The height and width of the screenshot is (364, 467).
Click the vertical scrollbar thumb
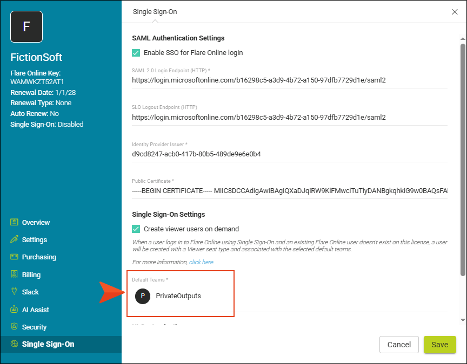(x=463, y=160)
